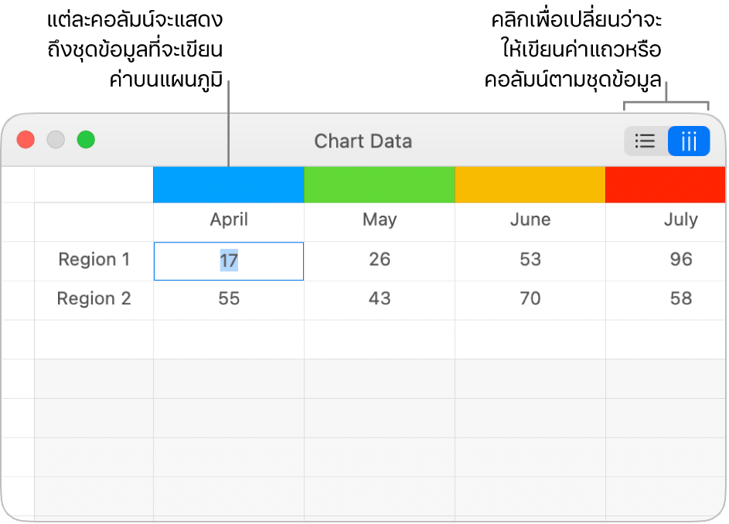Click the green May series color bar
The width and height of the screenshot is (729, 524).
(380, 185)
